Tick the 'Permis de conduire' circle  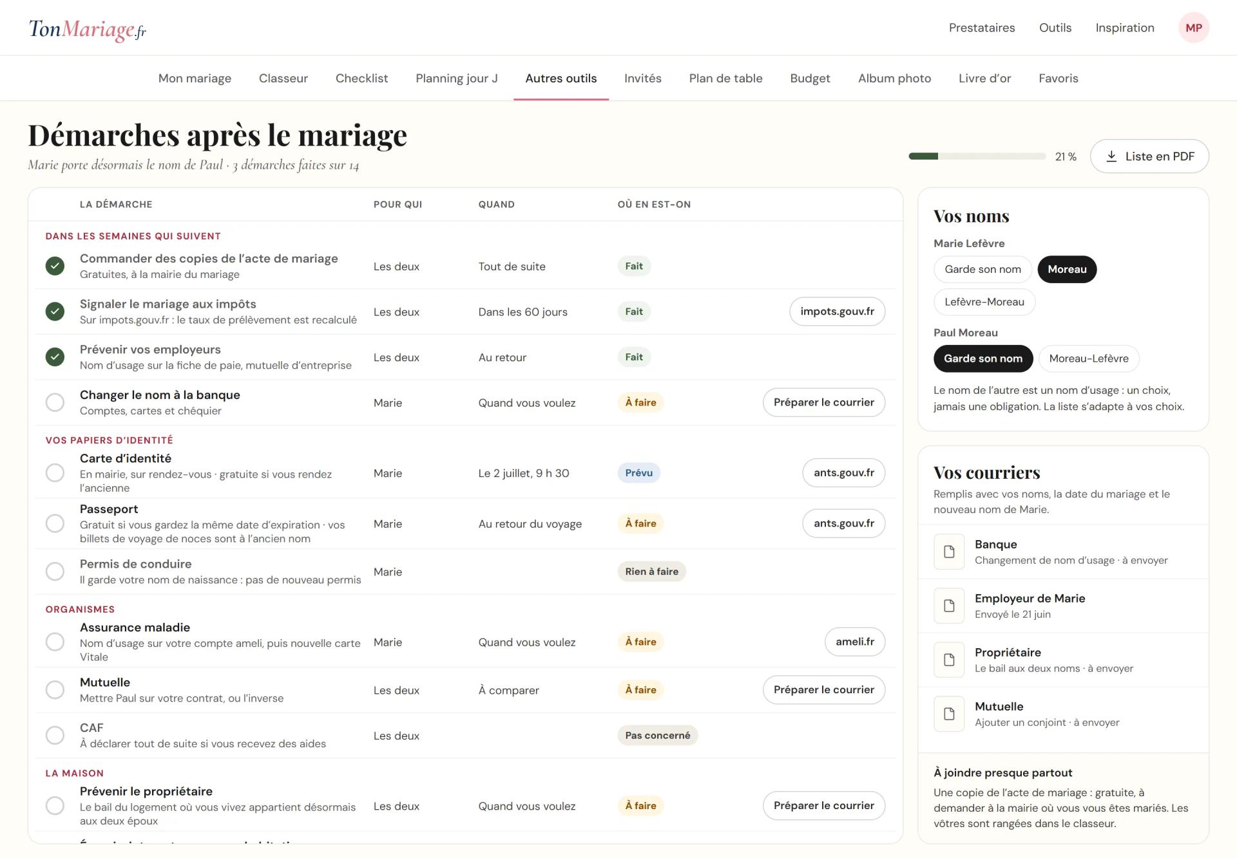pyautogui.click(x=55, y=572)
